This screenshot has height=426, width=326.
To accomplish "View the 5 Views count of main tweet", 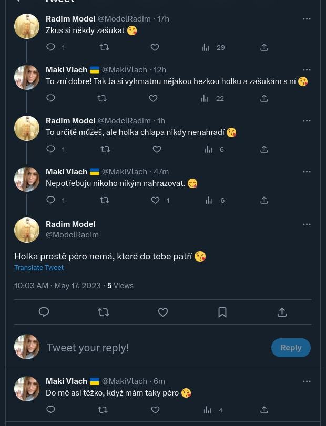I will tap(120, 286).
